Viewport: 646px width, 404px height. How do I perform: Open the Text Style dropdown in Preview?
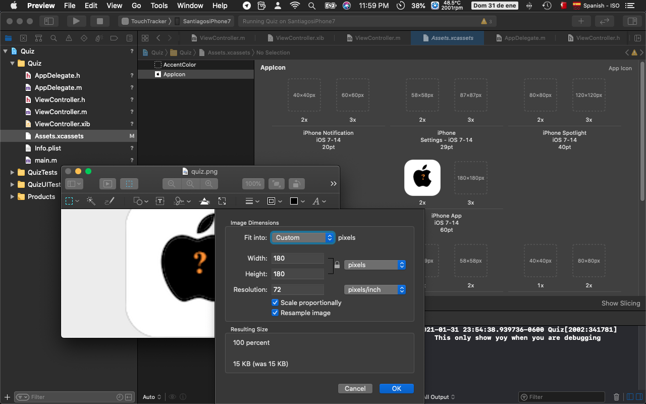pos(319,201)
